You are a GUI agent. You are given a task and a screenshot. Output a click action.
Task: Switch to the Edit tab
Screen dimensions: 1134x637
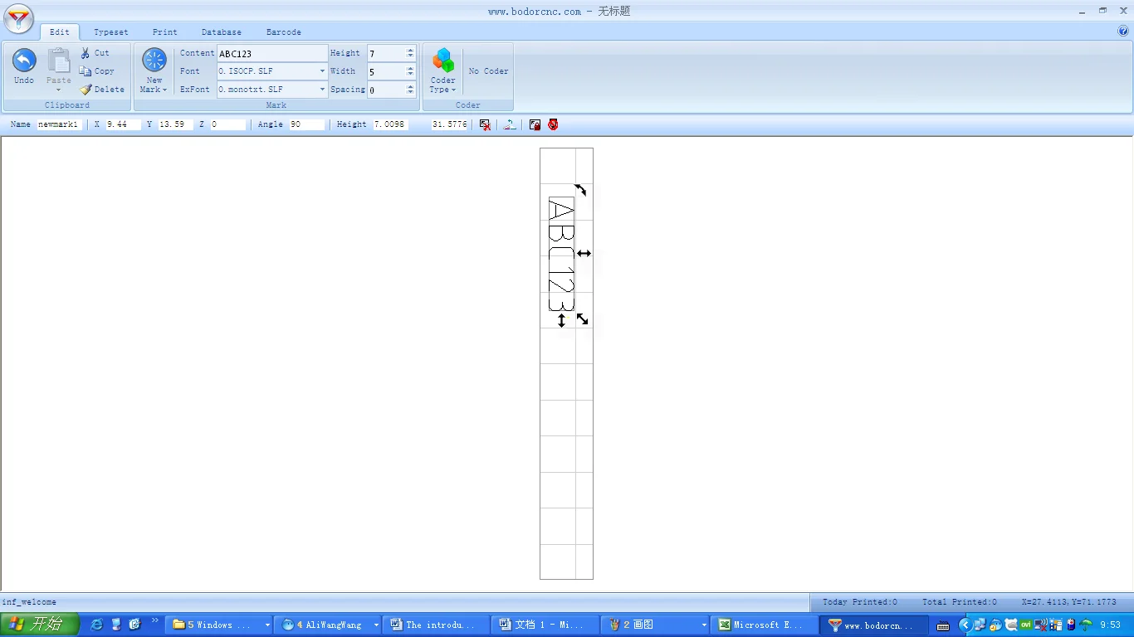click(x=60, y=32)
